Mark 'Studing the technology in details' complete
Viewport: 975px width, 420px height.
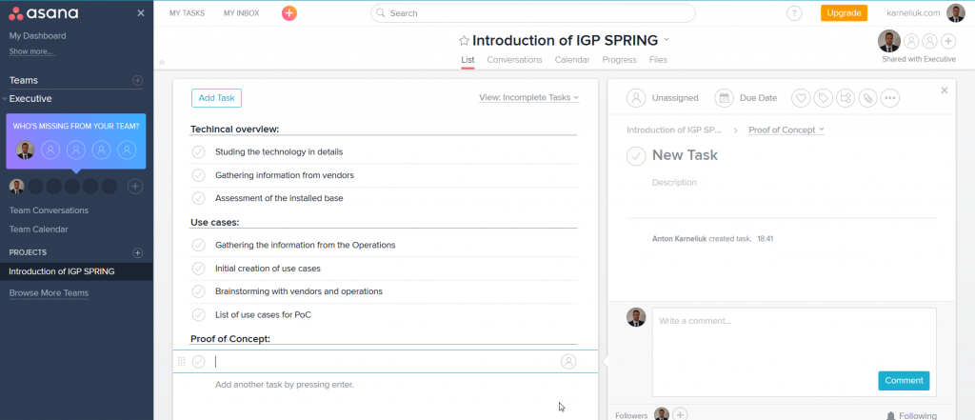tap(198, 151)
